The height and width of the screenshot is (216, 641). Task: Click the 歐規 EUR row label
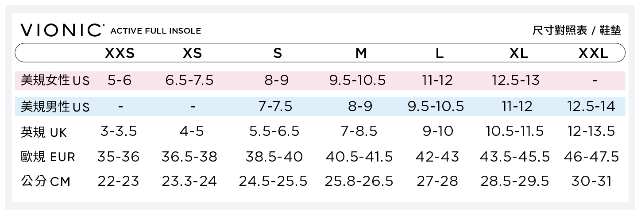point(48,157)
